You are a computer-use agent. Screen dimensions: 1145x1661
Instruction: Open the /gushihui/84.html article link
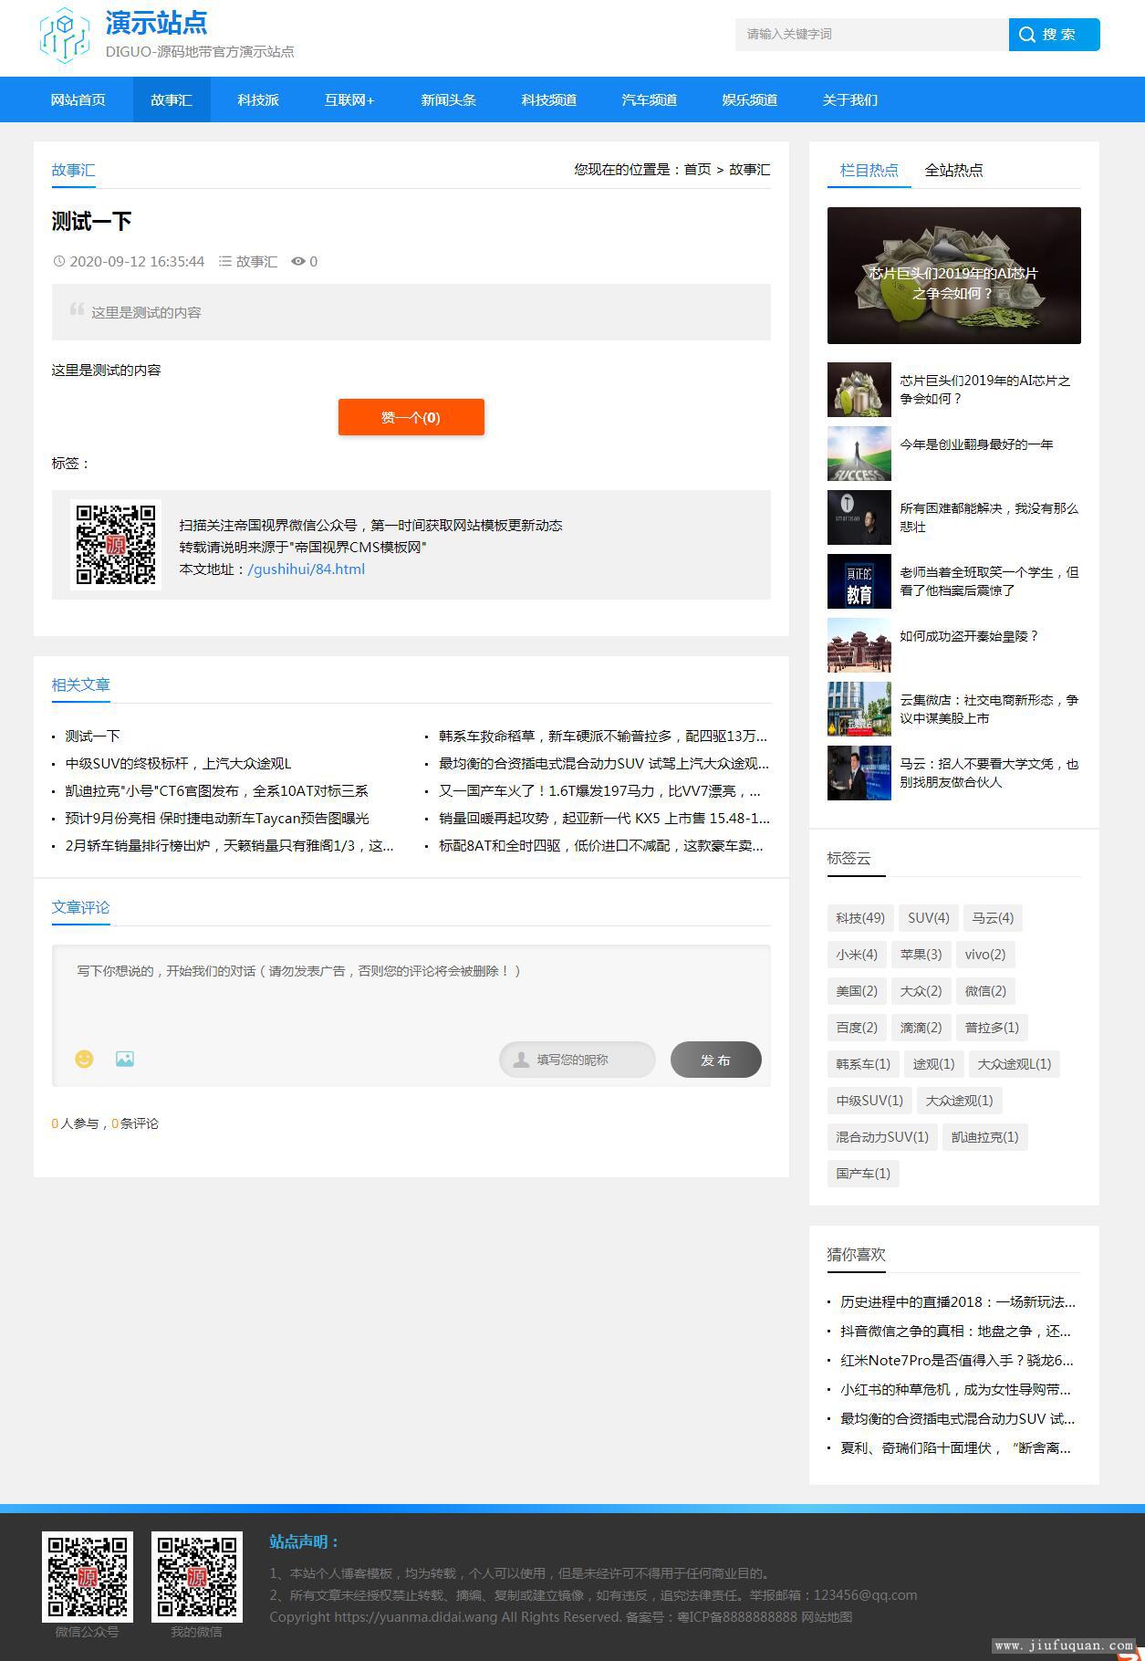307,569
